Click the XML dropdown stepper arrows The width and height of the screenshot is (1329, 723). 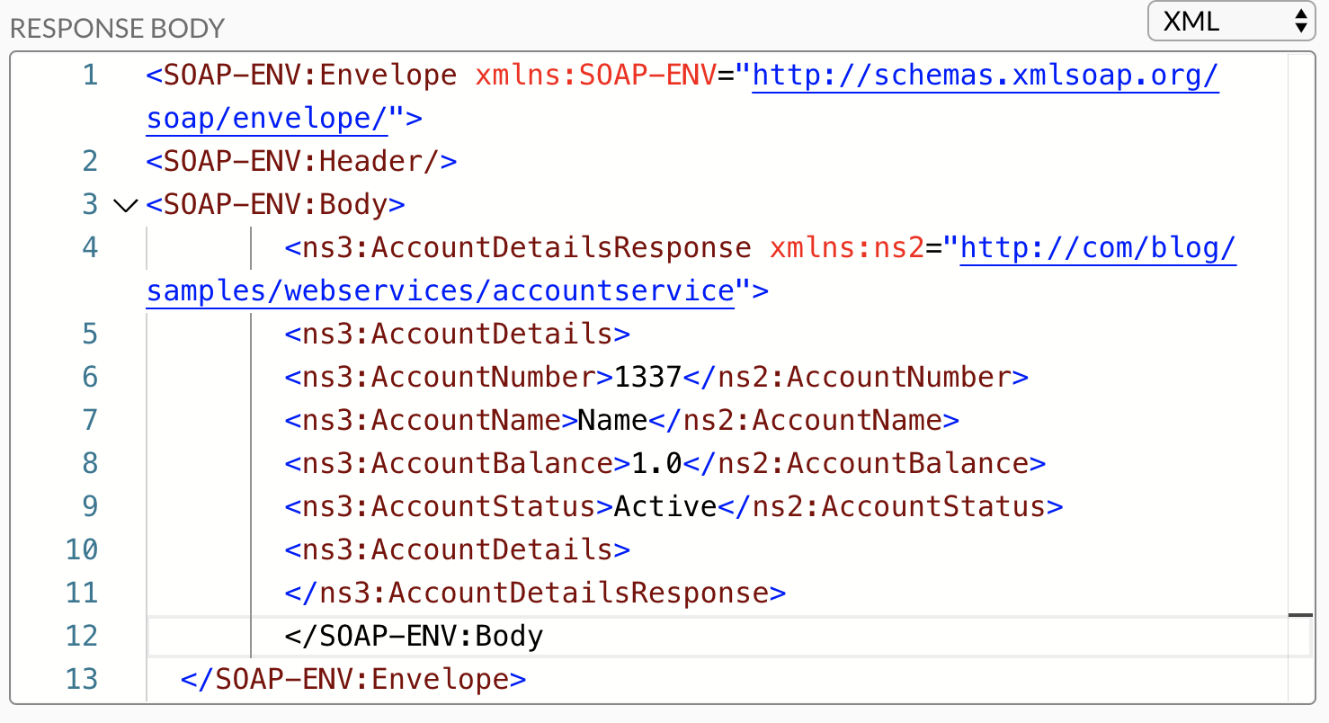[1302, 21]
